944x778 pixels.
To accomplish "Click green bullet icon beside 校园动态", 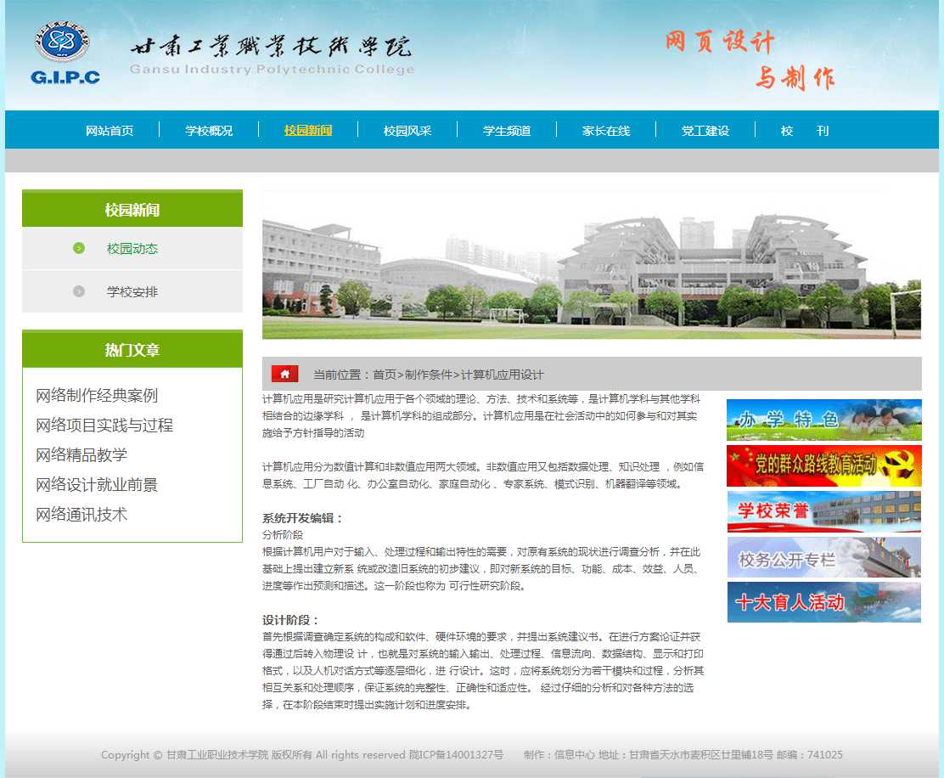I will pyautogui.click(x=79, y=248).
